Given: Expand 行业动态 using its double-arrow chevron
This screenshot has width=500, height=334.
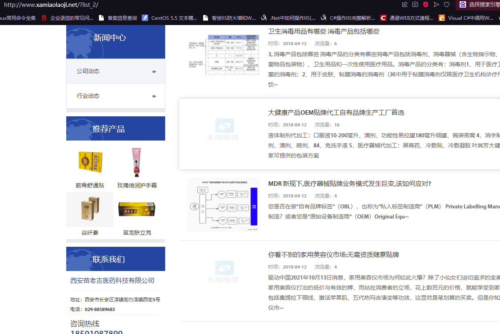Looking at the screenshot, I should (154, 96).
